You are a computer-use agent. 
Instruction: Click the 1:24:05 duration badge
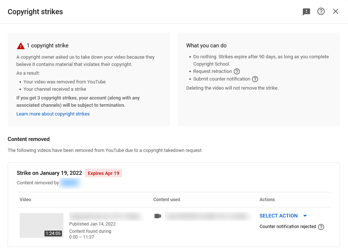click(53, 234)
